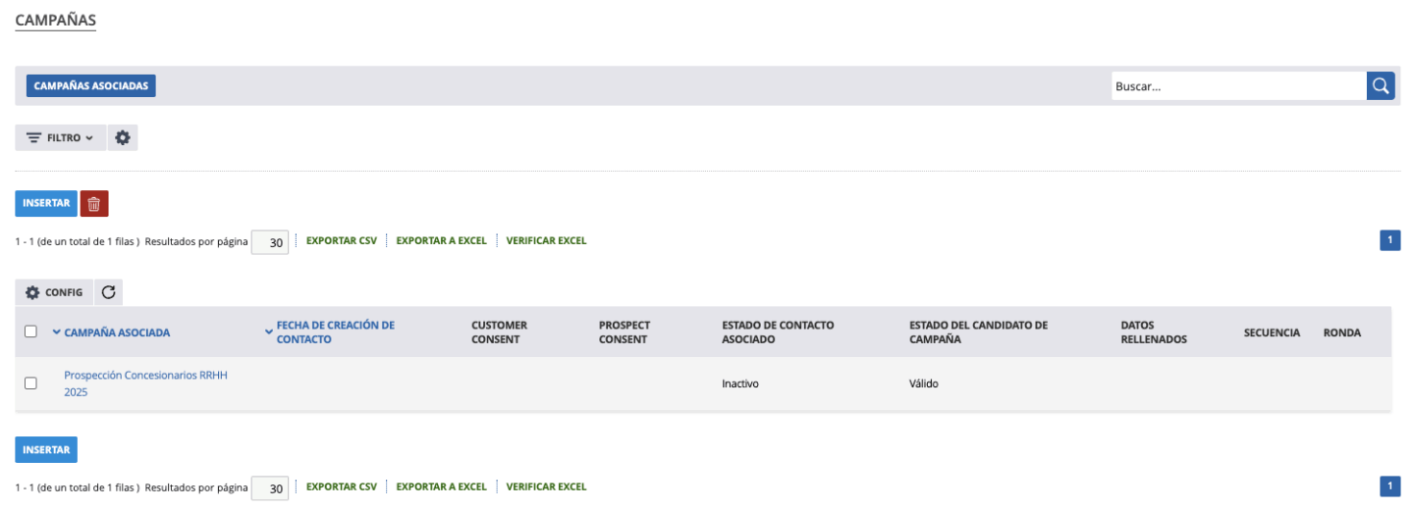The image size is (1414, 510).
Task: Click the top Exportar a Excel link
Action: pos(441,240)
